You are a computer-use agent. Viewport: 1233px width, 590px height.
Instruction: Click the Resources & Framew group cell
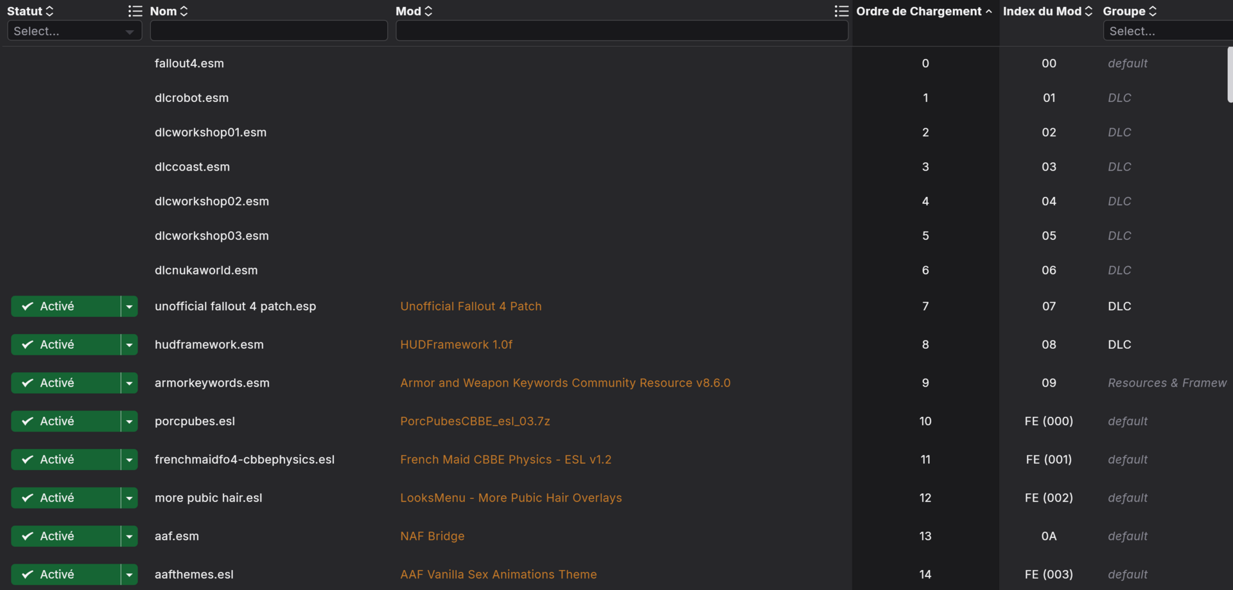[x=1167, y=383]
